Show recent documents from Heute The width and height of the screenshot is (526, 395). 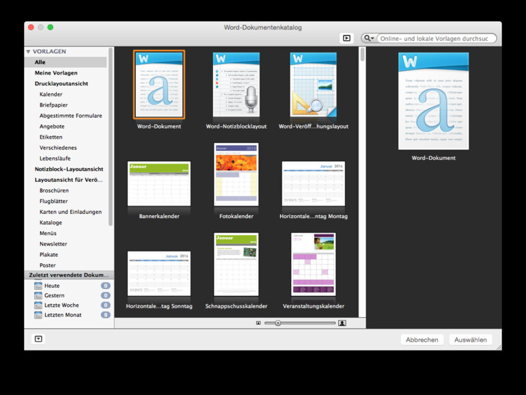point(52,286)
